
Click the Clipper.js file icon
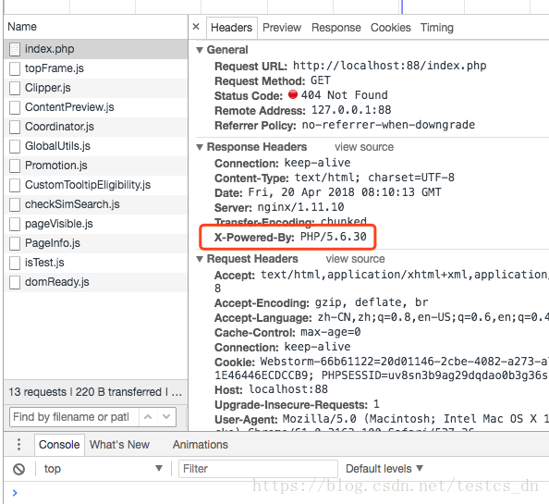click(x=15, y=88)
